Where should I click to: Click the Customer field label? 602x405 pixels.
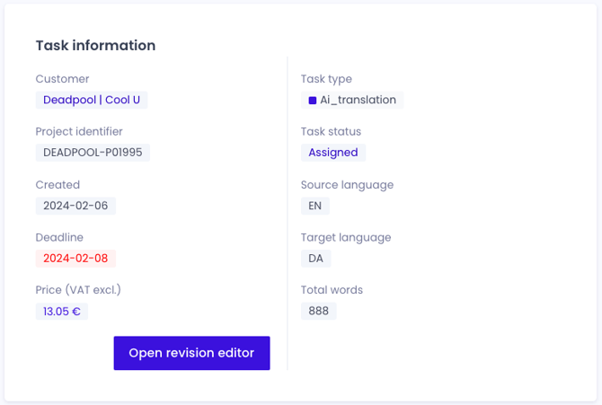[x=63, y=79]
